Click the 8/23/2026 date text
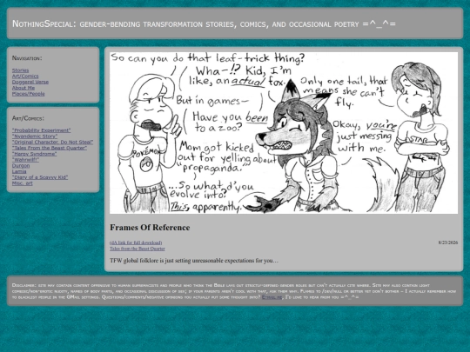470x352 pixels. coord(448,242)
